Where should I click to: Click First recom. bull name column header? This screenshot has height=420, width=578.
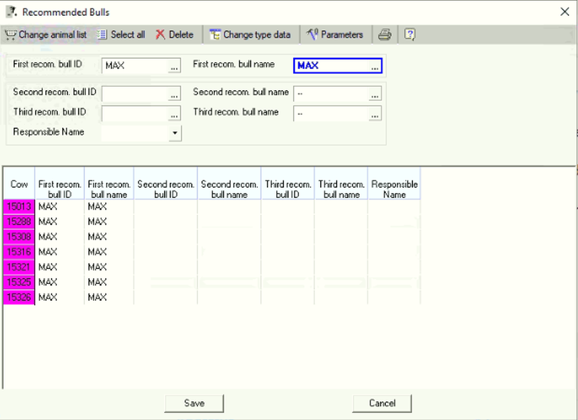tap(109, 184)
